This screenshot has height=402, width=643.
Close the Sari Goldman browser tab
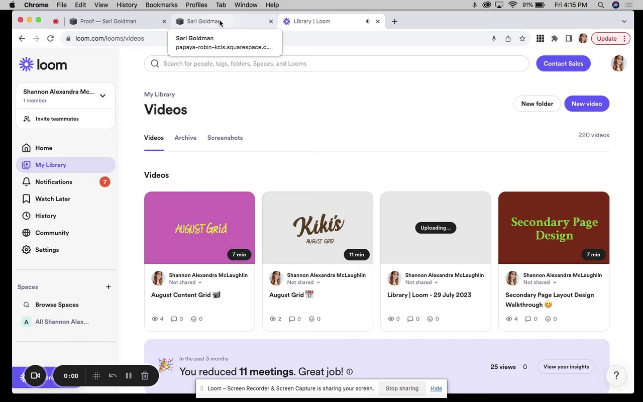pyautogui.click(x=271, y=22)
